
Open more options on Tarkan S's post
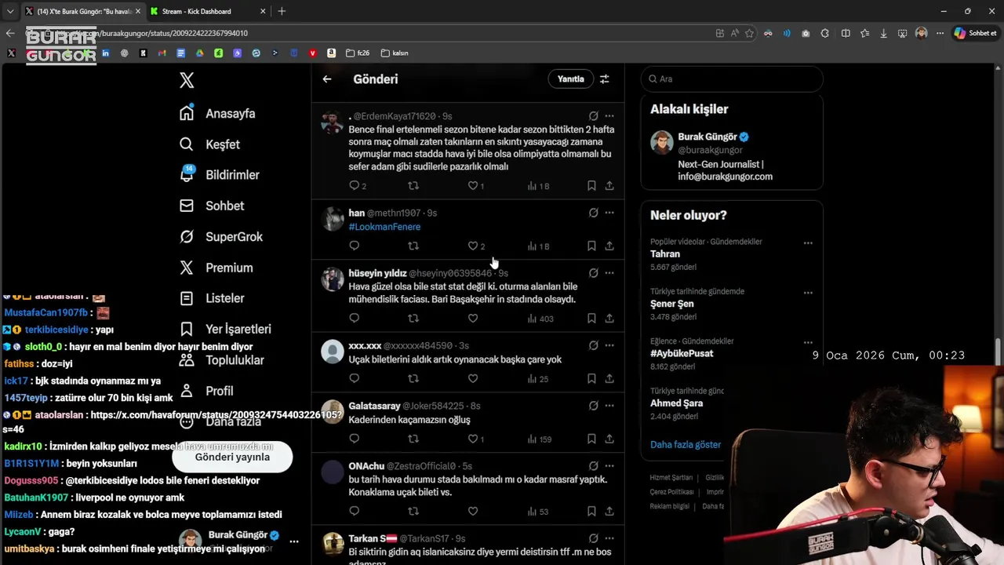(x=609, y=538)
